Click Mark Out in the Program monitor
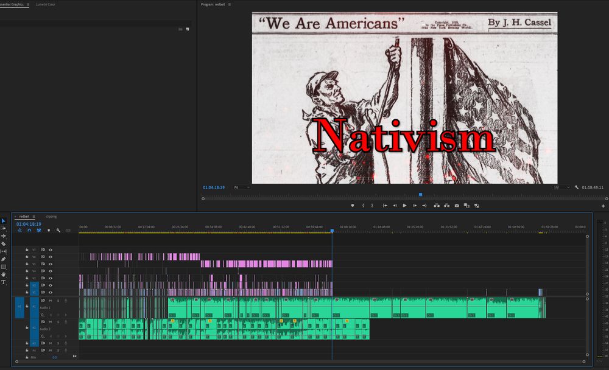The image size is (609, 370). click(372, 206)
